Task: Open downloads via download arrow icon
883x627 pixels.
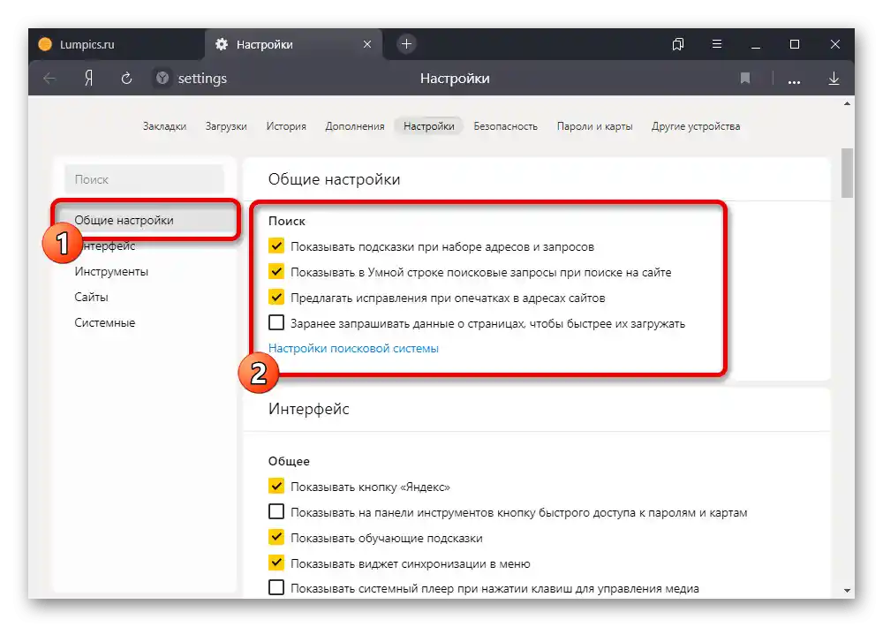Action: pos(834,79)
